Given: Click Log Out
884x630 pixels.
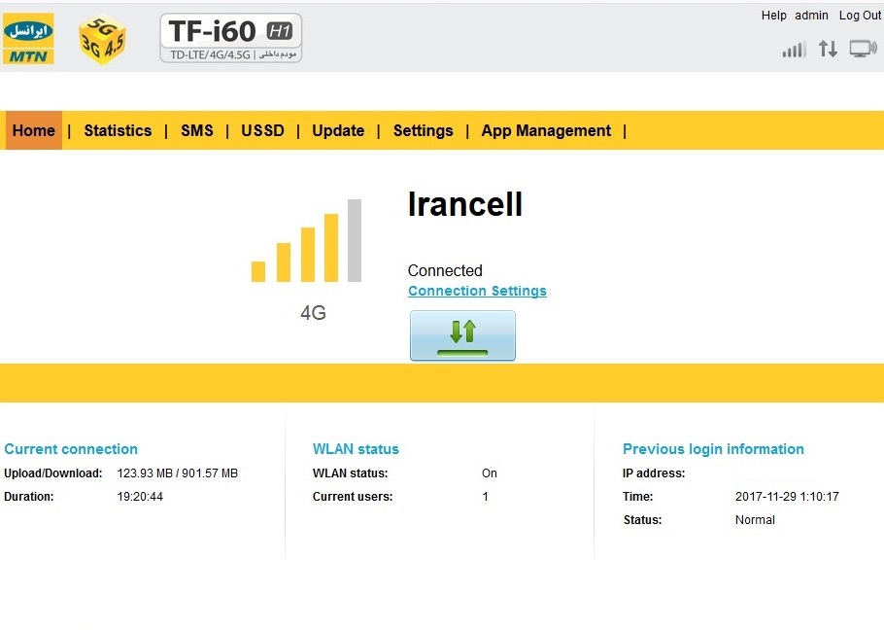Looking at the screenshot, I should 859,16.
